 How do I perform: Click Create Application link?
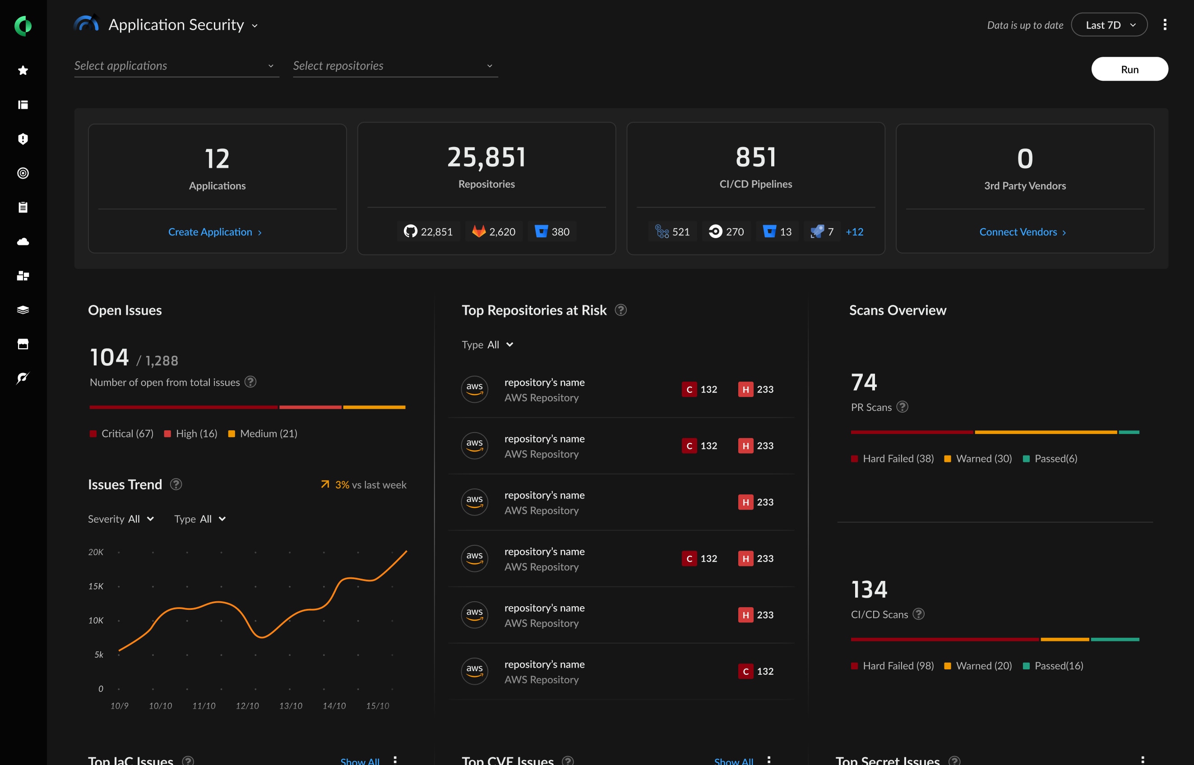coord(216,231)
